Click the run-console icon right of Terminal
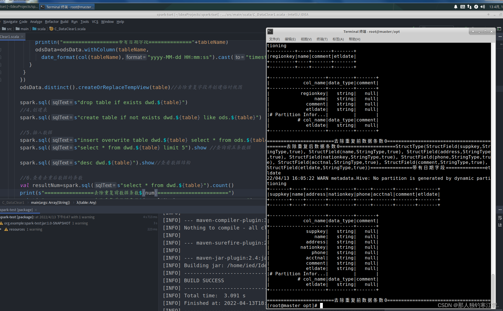 tap(499, 29)
